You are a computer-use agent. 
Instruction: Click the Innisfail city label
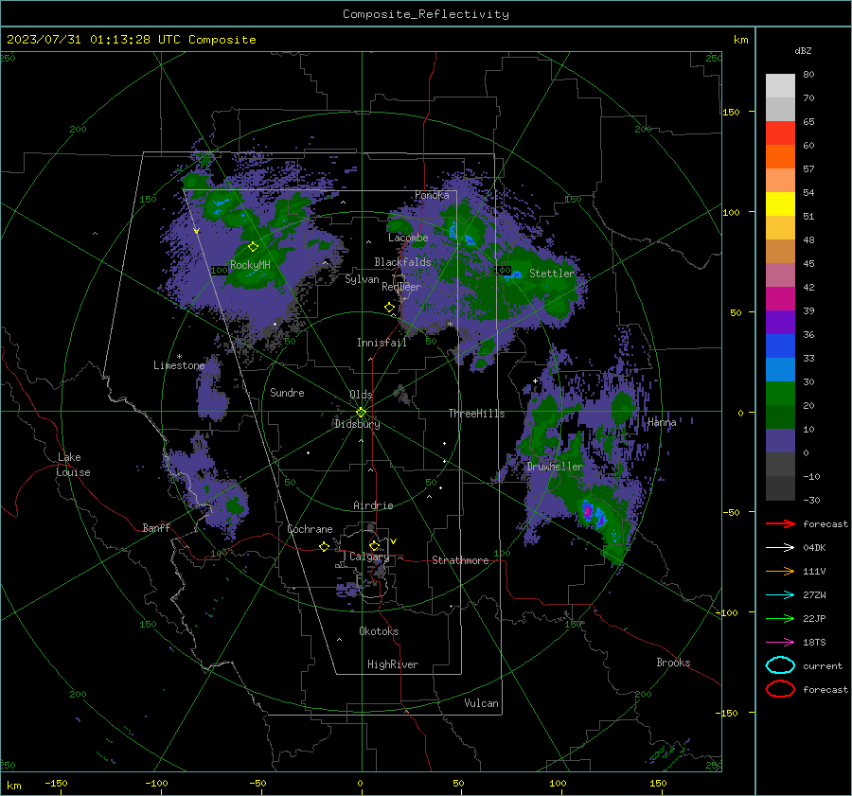click(x=382, y=343)
